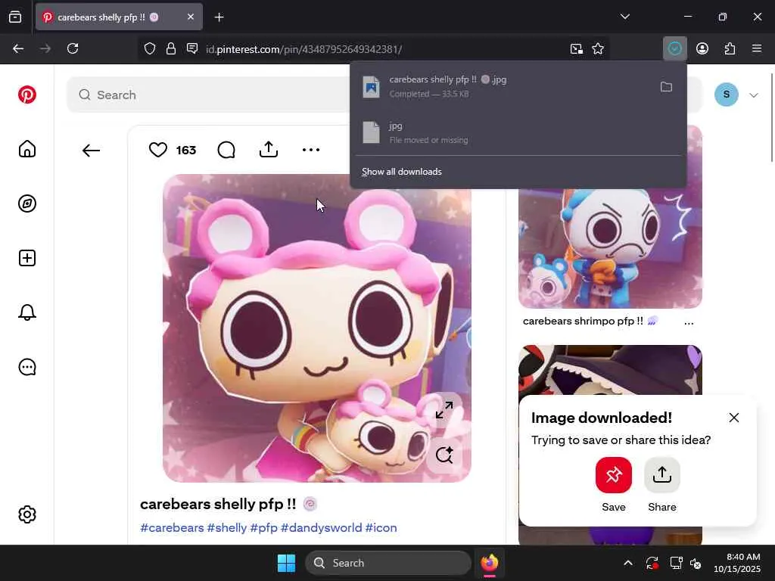Click the missing jpg download entry
Screen dimensions: 775x581
[x=518, y=132]
